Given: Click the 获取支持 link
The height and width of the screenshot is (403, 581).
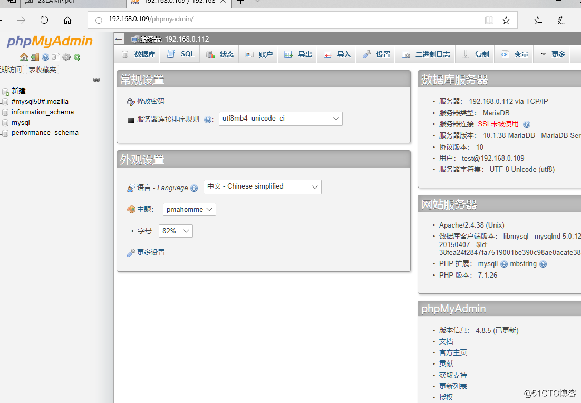Looking at the screenshot, I should [453, 375].
